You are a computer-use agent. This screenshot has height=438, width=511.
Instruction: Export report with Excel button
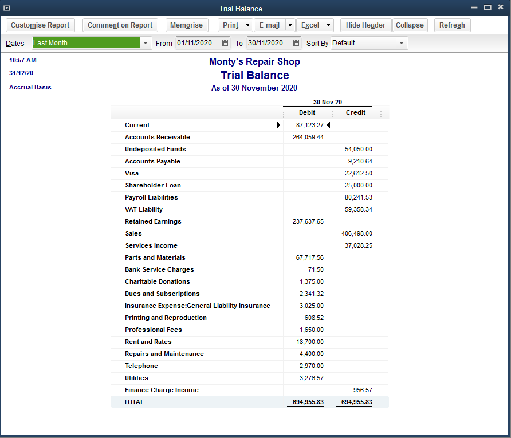(310, 25)
